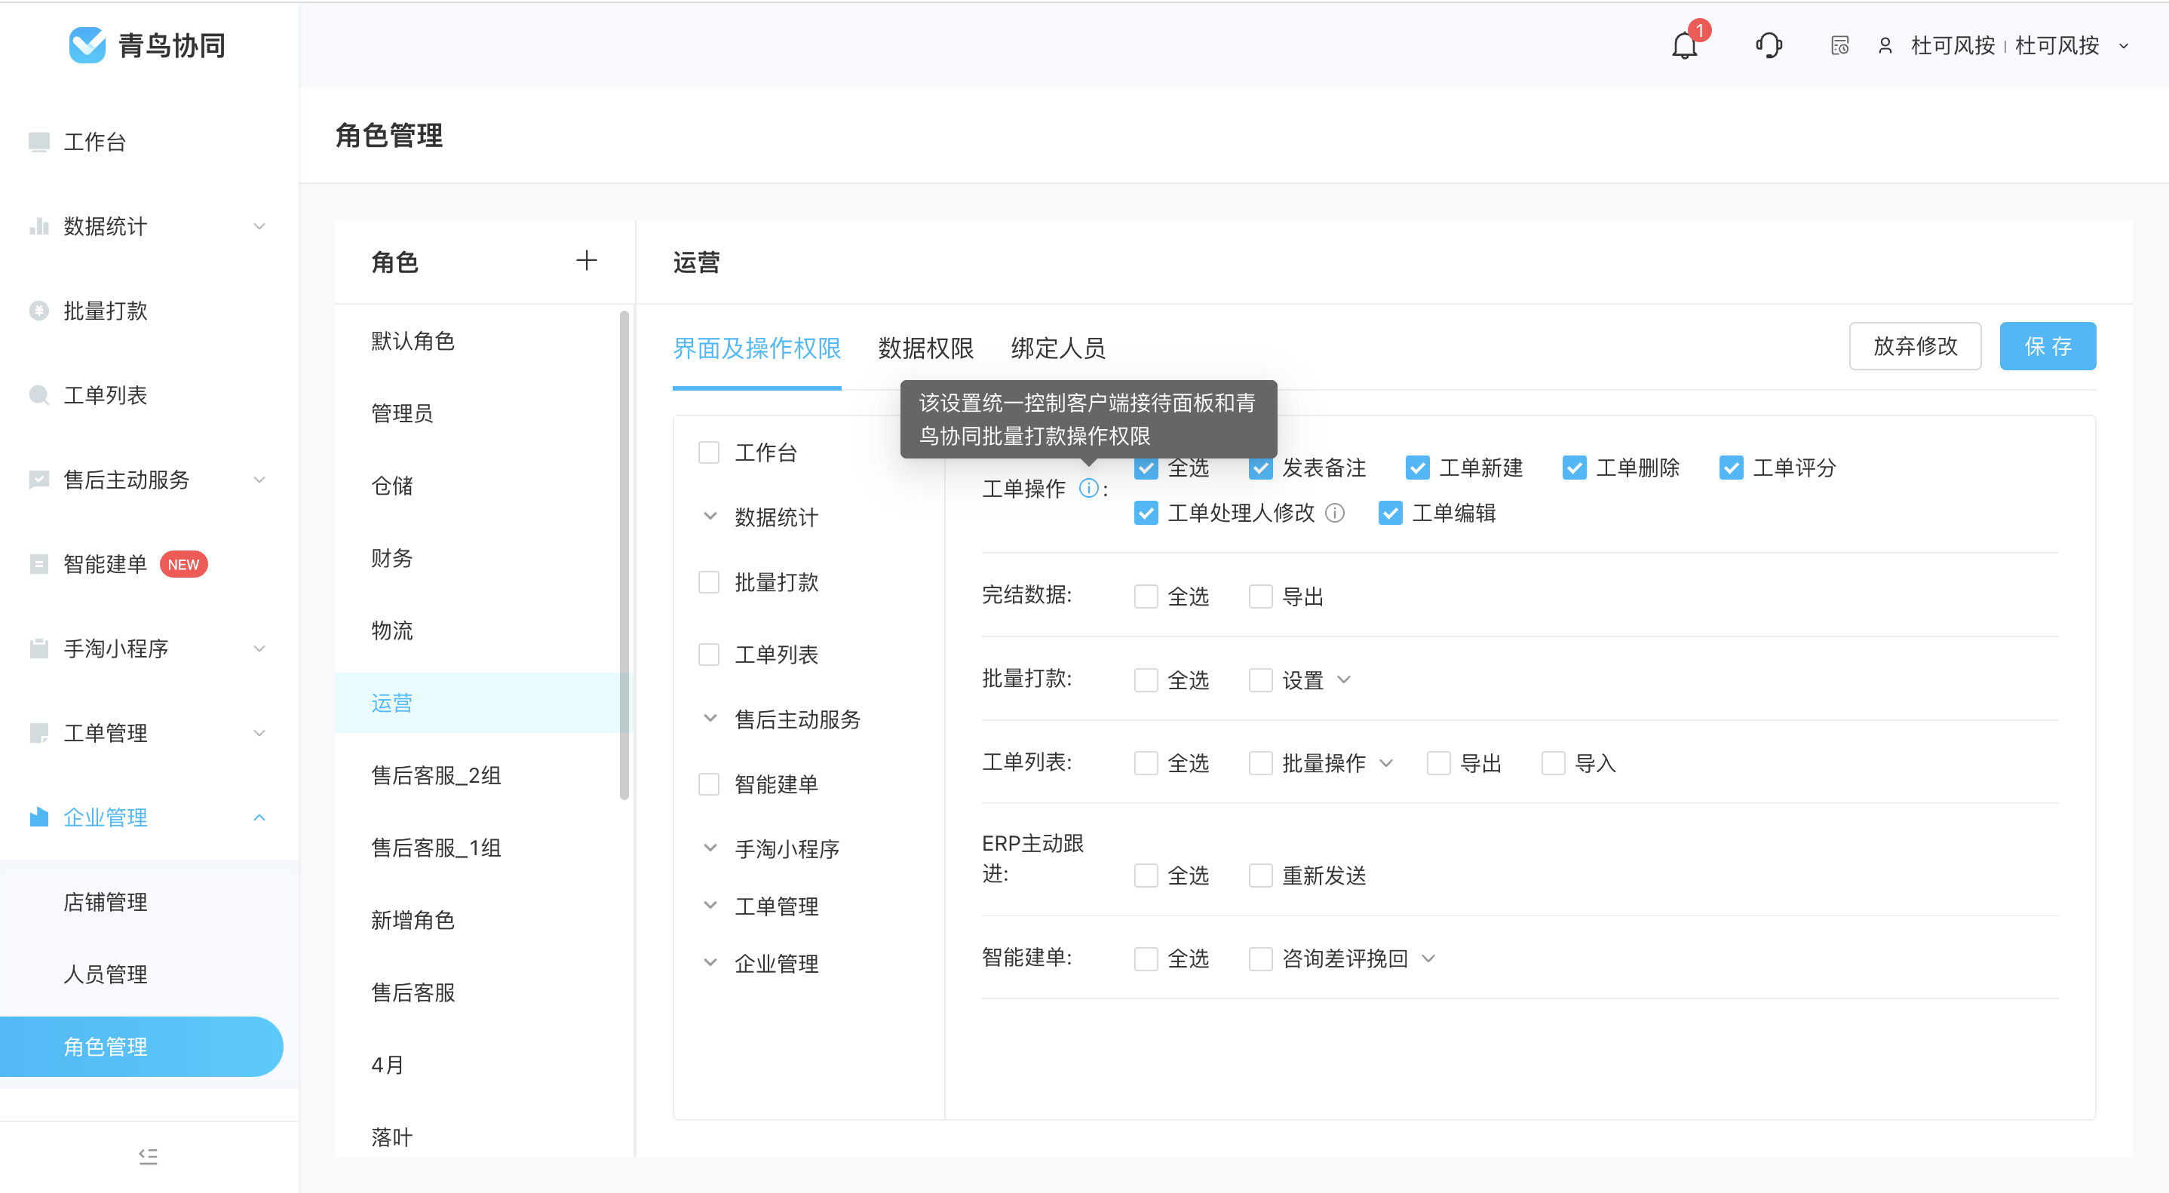The width and height of the screenshot is (2169, 1193).
Task: Expand 工单管理 in permission tree
Action: tap(710, 905)
